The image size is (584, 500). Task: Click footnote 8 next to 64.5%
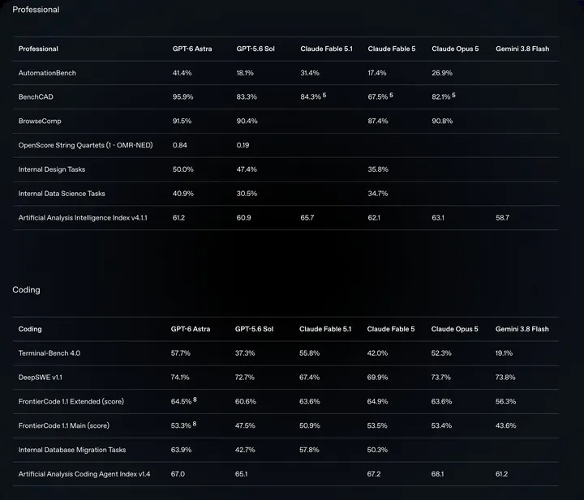click(x=195, y=400)
